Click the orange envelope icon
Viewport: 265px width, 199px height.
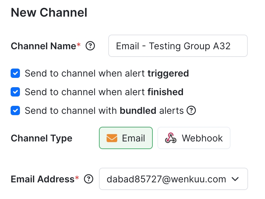coord(112,138)
